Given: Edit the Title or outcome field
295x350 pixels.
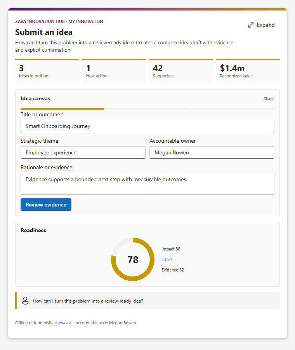Looking at the screenshot, I should pyautogui.click(x=147, y=126).
